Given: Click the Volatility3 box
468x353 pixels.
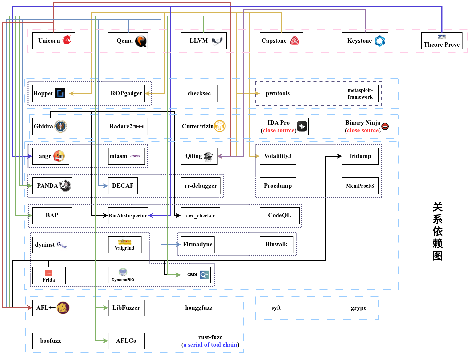Looking at the screenshot, I should coord(278,156).
